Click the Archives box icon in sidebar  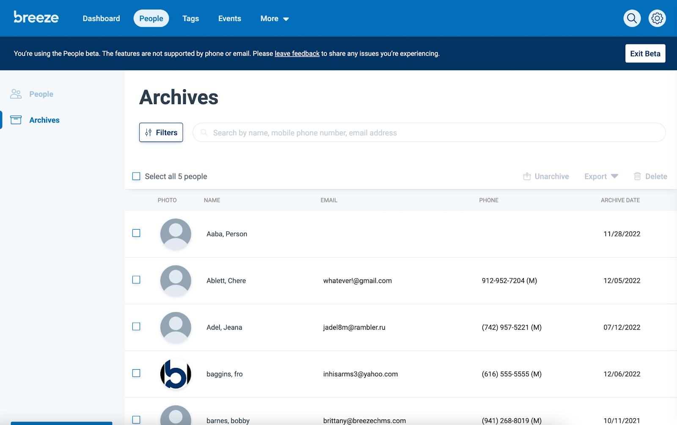[16, 120]
